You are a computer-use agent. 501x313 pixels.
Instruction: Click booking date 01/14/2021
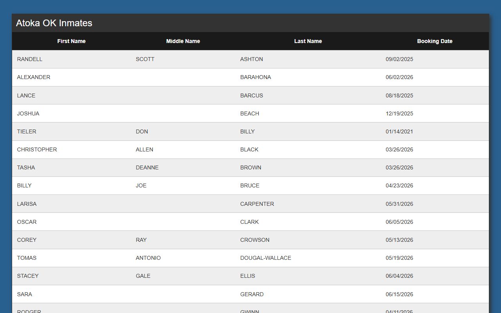(399, 131)
